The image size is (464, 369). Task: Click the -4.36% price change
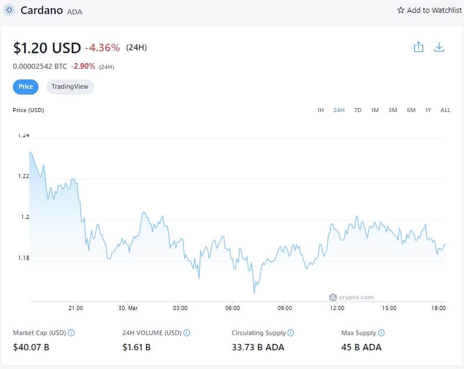pyautogui.click(x=103, y=48)
